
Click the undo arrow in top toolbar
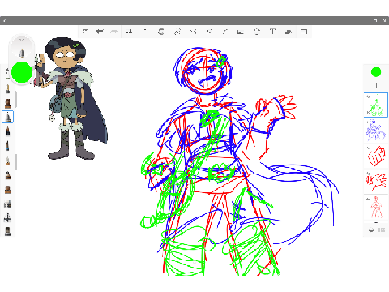[x=100, y=32]
